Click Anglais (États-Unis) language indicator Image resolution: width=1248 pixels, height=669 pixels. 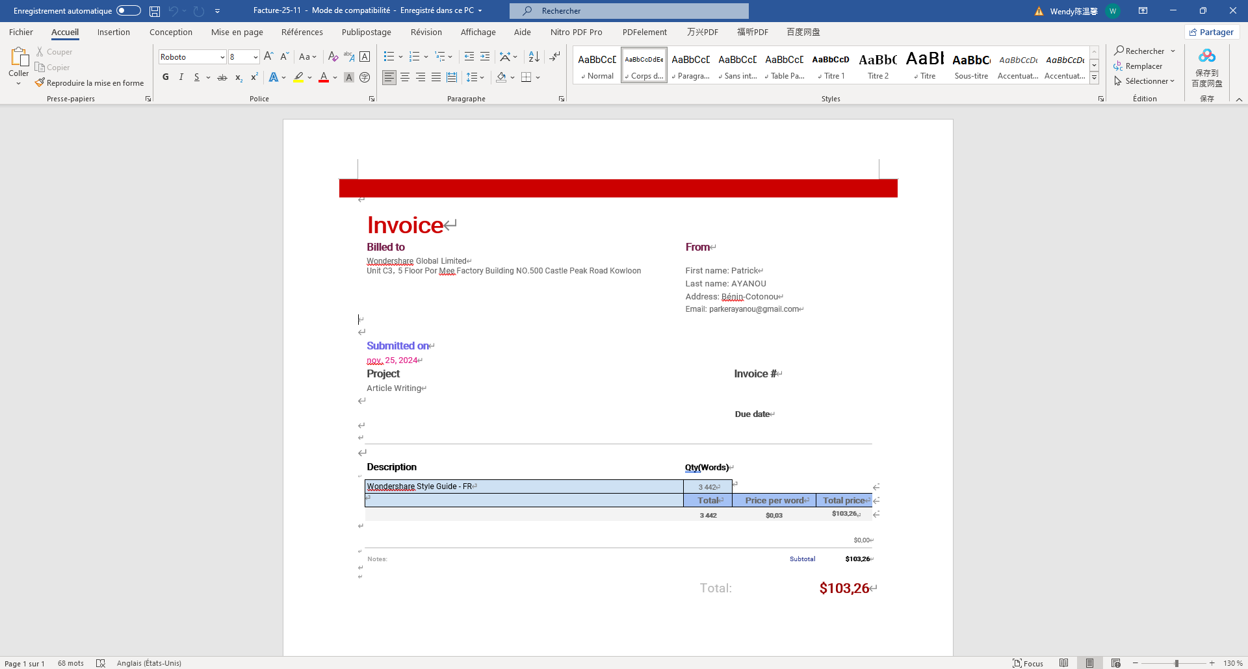pos(149,663)
